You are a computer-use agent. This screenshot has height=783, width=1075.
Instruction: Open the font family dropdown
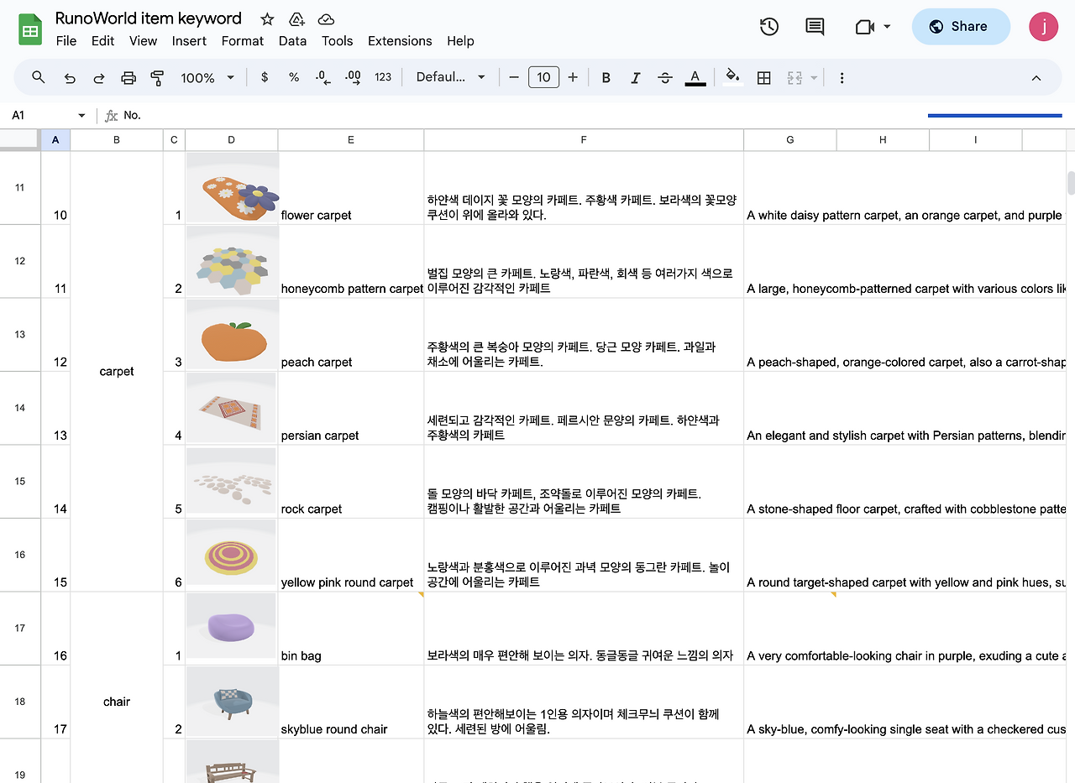(450, 76)
